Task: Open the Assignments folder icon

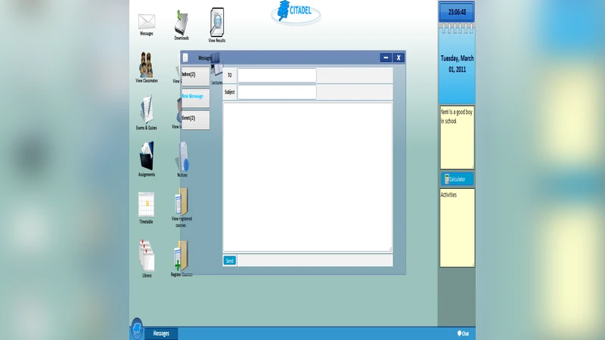Action: pos(146,157)
